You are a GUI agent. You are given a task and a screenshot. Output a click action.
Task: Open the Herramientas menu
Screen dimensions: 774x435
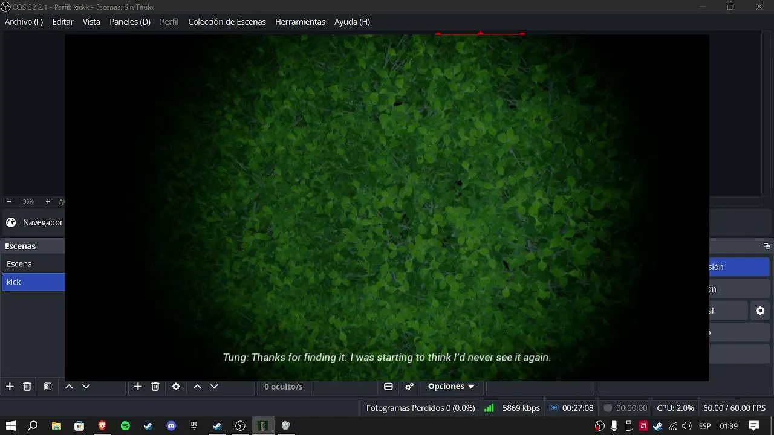click(x=300, y=22)
